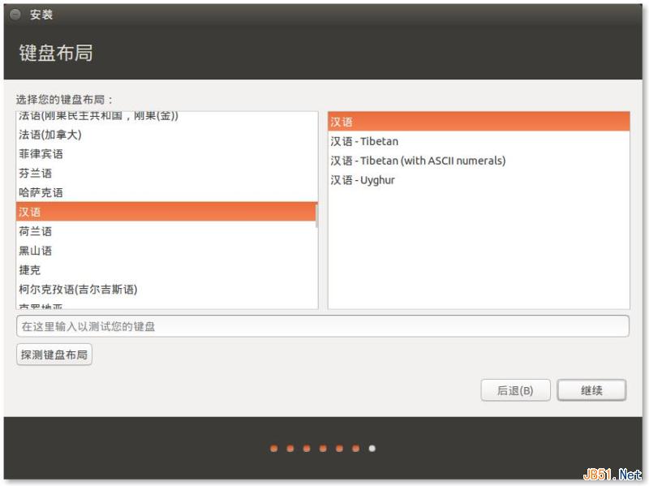Image resolution: width=649 pixels, height=486 pixels.
Task: Select 法语(加拿大) keyboard layout
Action: point(50,135)
